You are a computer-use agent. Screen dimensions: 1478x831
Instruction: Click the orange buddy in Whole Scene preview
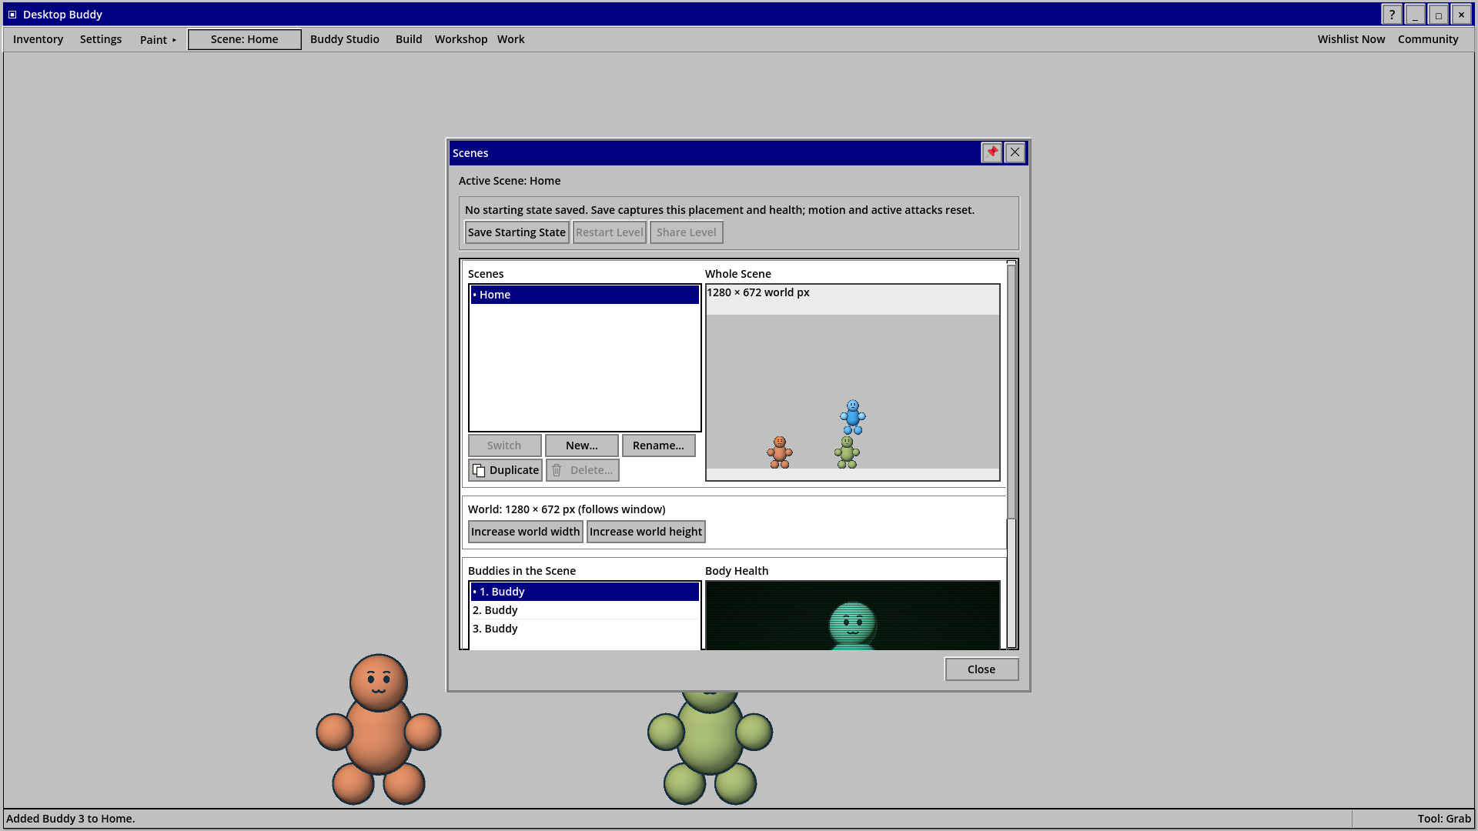tap(780, 452)
